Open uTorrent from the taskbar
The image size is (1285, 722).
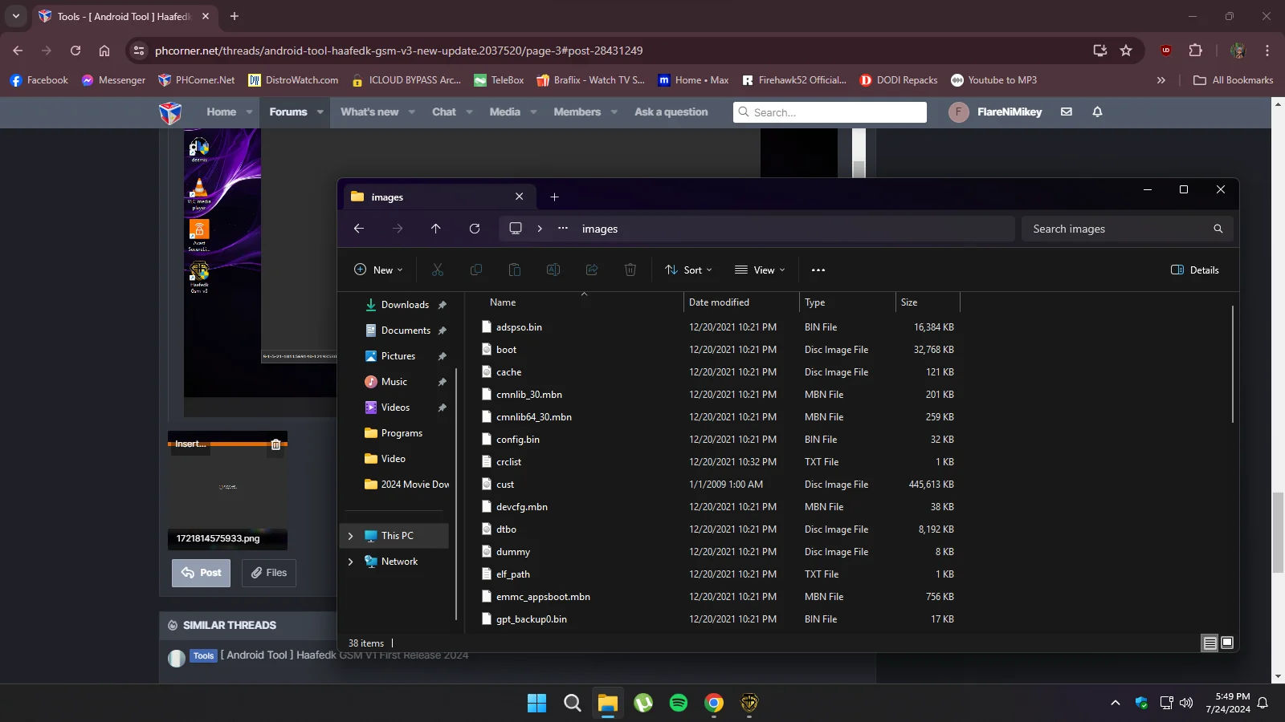[x=643, y=703]
